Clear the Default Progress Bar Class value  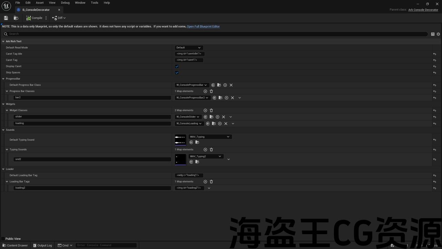231,85
